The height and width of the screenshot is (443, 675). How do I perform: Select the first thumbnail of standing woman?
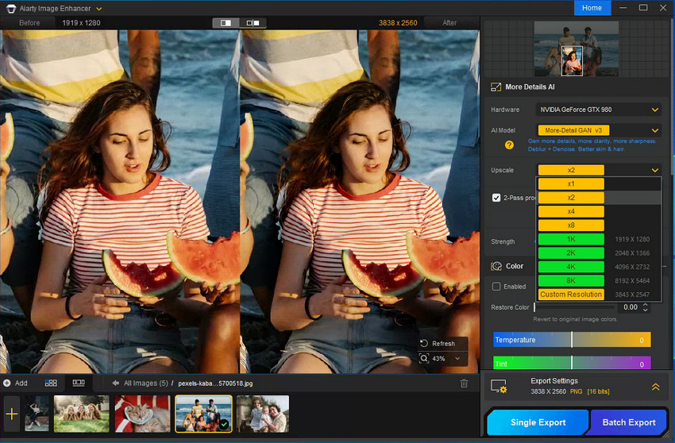(x=37, y=414)
